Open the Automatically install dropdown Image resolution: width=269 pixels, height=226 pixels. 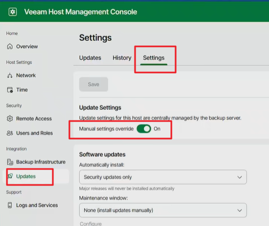coord(163,177)
